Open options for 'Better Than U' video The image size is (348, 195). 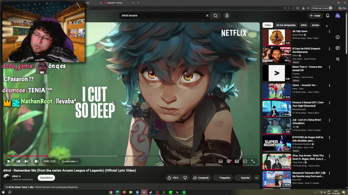click(329, 67)
